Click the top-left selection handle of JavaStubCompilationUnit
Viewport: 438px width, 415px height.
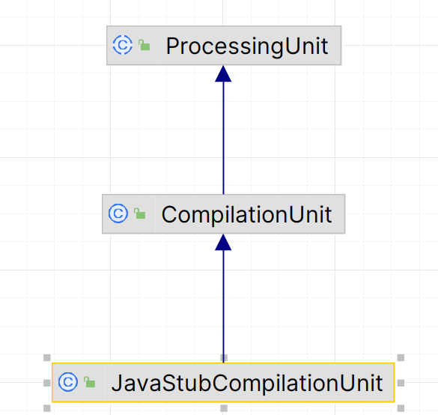47,358
